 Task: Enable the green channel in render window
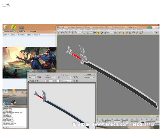point(48,81)
